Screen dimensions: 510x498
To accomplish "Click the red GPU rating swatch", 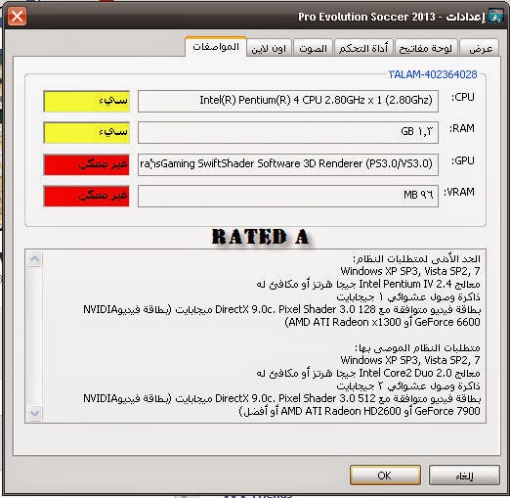I will pos(87,164).
